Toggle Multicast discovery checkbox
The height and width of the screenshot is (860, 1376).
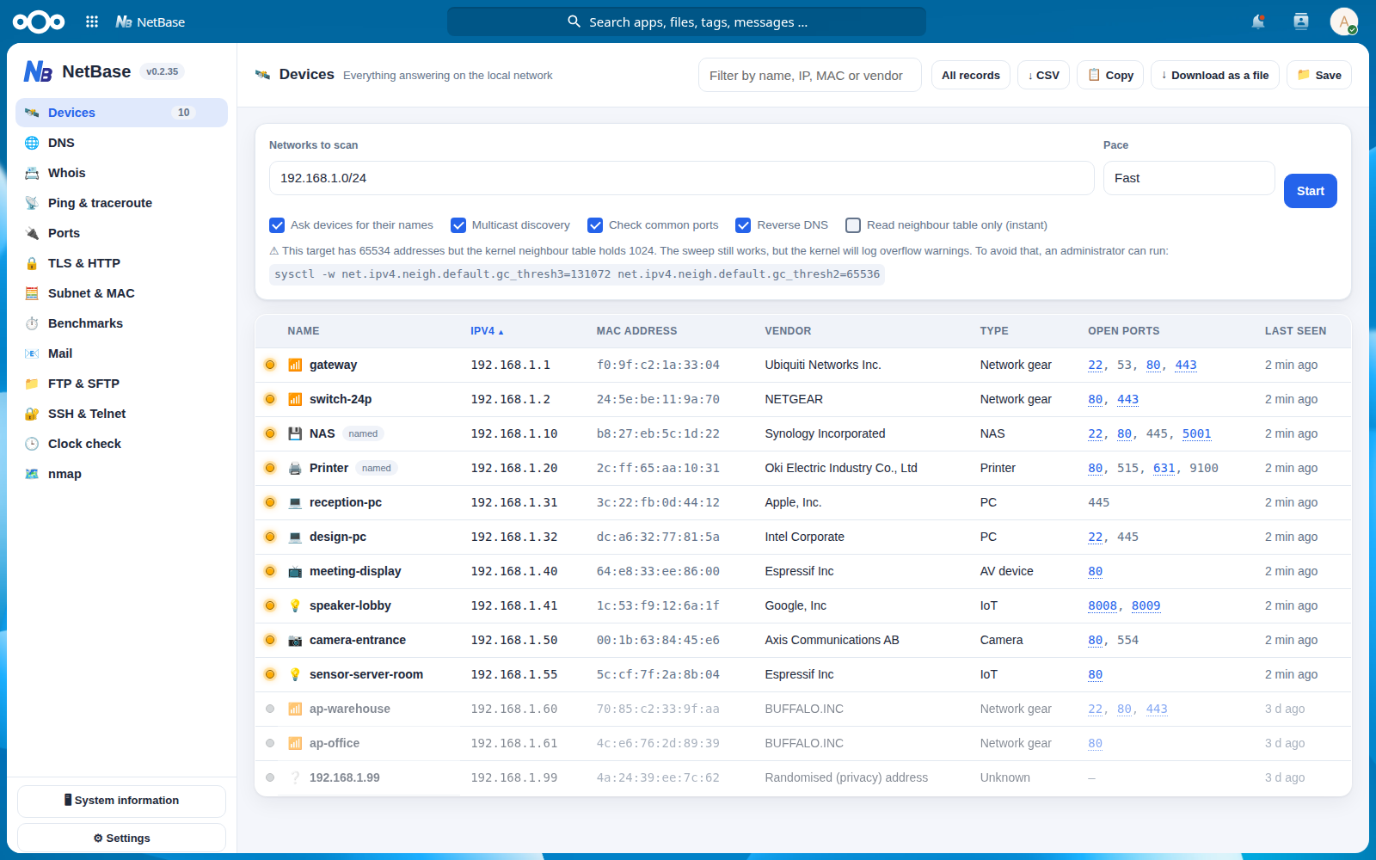pos(458,225)
